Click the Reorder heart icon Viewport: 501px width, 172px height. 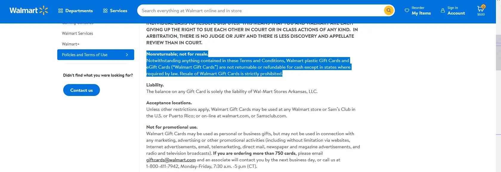pyautogui.click(x=407, y=10)
